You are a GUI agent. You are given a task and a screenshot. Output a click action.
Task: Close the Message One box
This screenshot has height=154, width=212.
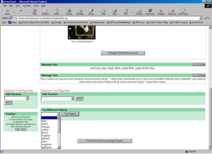(200, 64)
